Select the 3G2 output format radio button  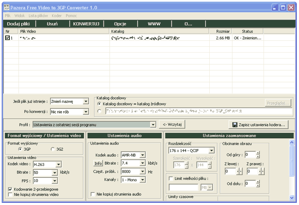pyautogui.click(x=53, y=149)
